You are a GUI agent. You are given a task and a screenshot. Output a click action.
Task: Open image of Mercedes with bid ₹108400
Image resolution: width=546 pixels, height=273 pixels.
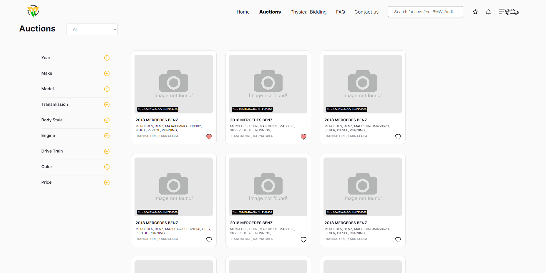pyautogui.click(x=174, y=84)
